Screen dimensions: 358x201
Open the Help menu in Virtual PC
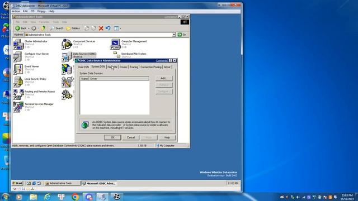pyautogui.click(x=51, y=11)
